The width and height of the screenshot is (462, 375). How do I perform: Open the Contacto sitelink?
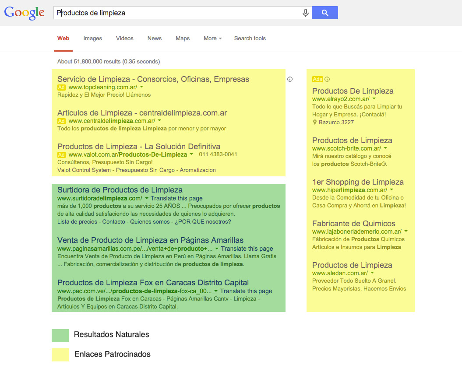[114, 222]
